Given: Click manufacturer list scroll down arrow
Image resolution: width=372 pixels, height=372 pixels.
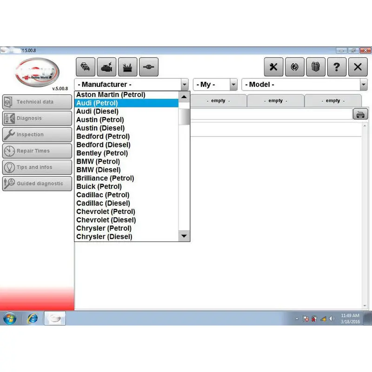Looking at the screenshot, I should coord(184,236).
